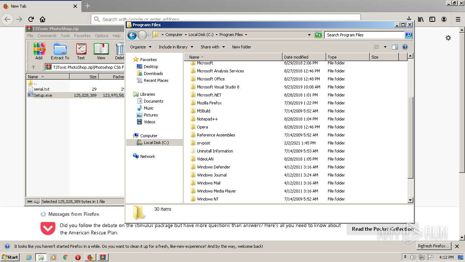Expand the Local Disk (C:) breadcrumb arrow

(x=217, y=35)
